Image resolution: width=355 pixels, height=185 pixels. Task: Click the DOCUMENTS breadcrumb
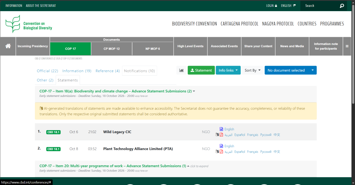pyautogui.click(x=77, y=58)
